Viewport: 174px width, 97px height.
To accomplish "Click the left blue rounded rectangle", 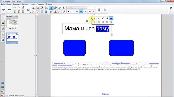I will coord(74,48).
